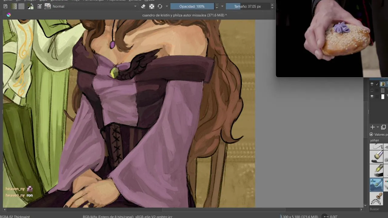Toggle preserve alpha checkerboard button
Viewport: 388px width, 218px height.
tap(152, 6)
